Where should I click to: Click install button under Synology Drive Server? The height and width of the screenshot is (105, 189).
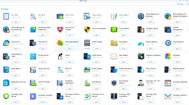click(x=97, y=102)
